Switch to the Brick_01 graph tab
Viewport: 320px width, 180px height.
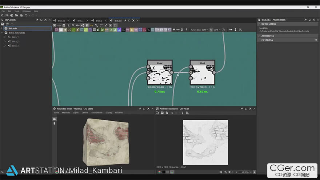(61, 21)
